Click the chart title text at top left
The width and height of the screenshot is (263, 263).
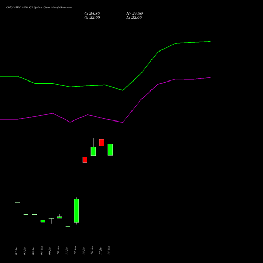(39, 8)
